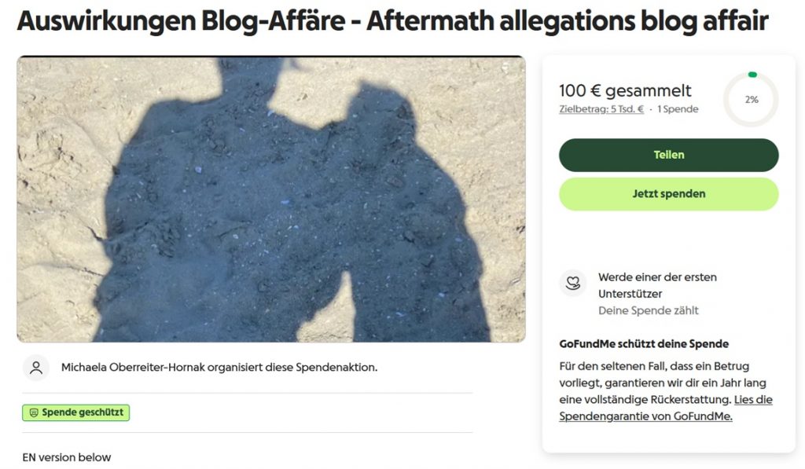805x469 pixels.
Task: Click the green progress dot on the ring
Action: (x=752, y=75)
